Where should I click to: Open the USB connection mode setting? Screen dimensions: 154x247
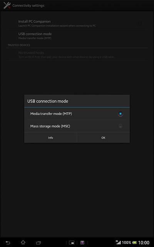tap(77, 36)
